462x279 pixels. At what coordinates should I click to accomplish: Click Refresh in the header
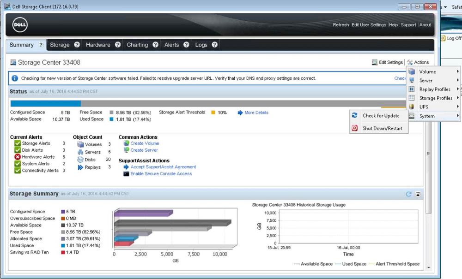pyautogui.click(x=341, y=25)
